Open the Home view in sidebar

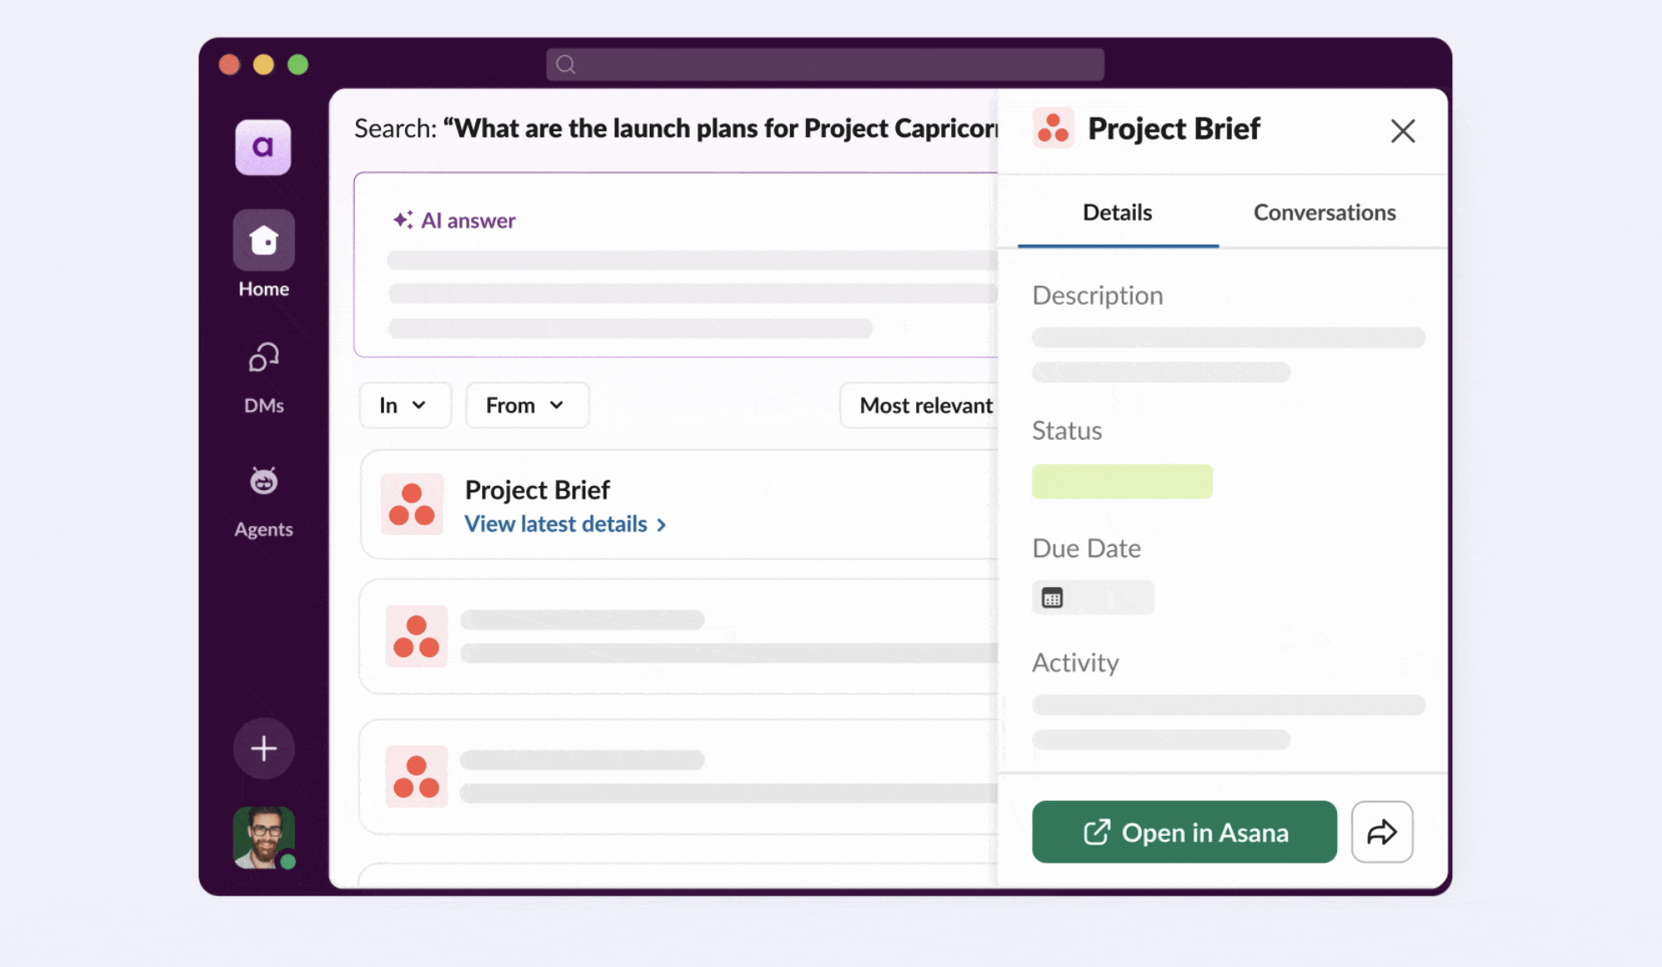pos(263,241)
